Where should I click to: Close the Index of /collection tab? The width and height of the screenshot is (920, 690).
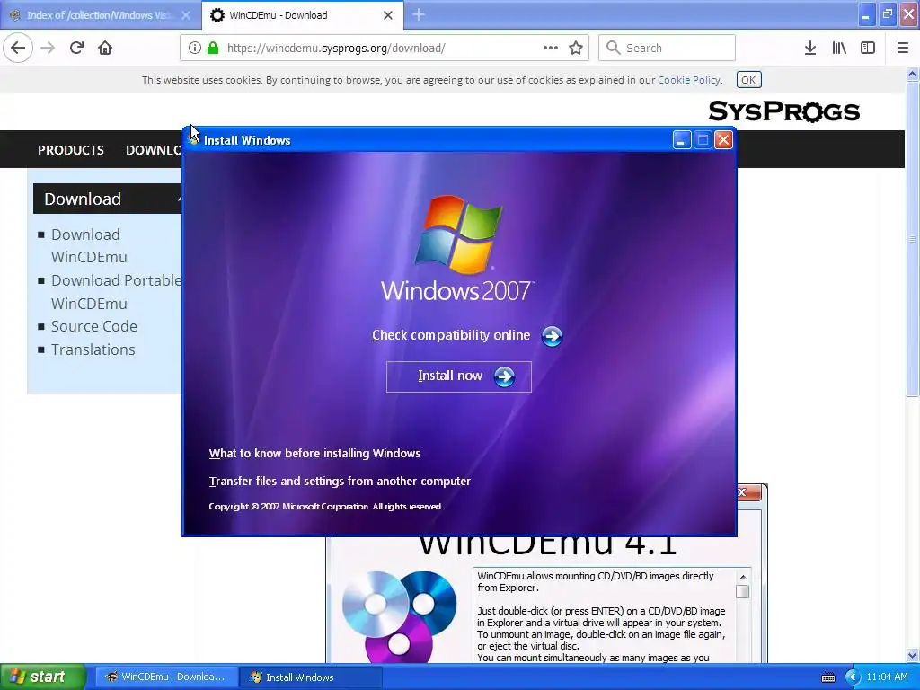[x=186, y=15]
